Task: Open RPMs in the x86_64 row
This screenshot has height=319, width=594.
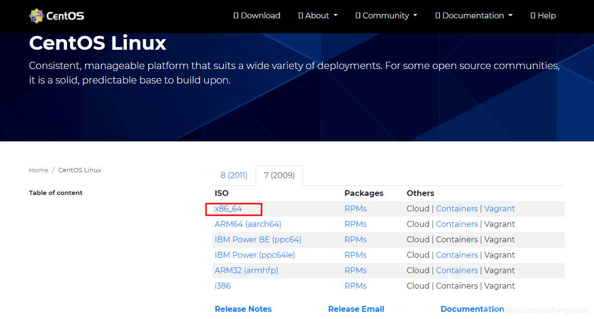Action: (356, 208)
